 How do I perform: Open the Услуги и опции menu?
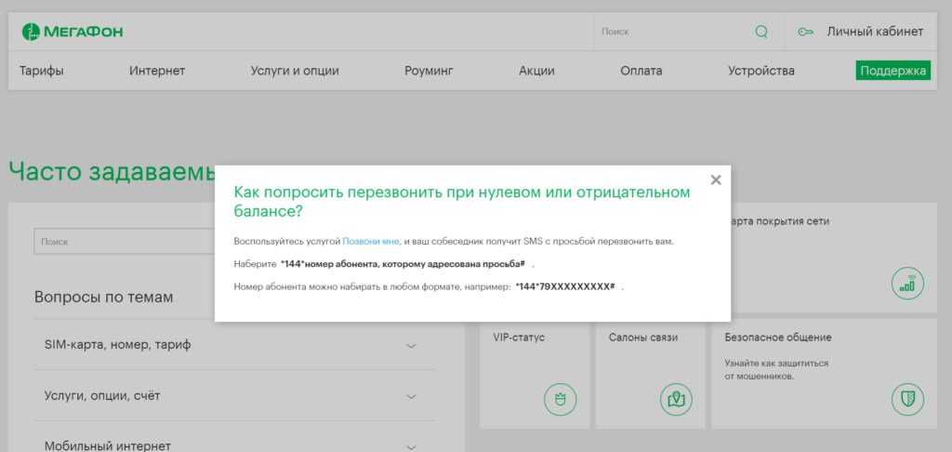tap(295, 71)
